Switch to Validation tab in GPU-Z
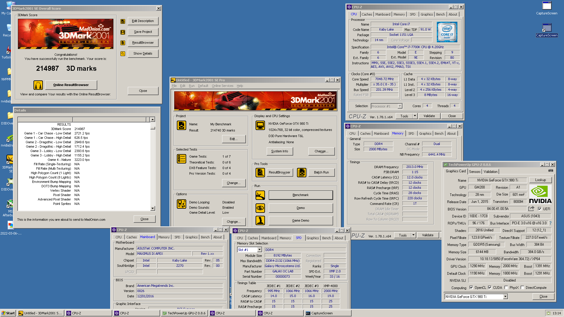Screen dimensions: 564x317 tap(491, 172)
